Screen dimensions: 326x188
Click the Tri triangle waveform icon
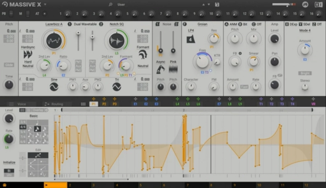(117, 87)
